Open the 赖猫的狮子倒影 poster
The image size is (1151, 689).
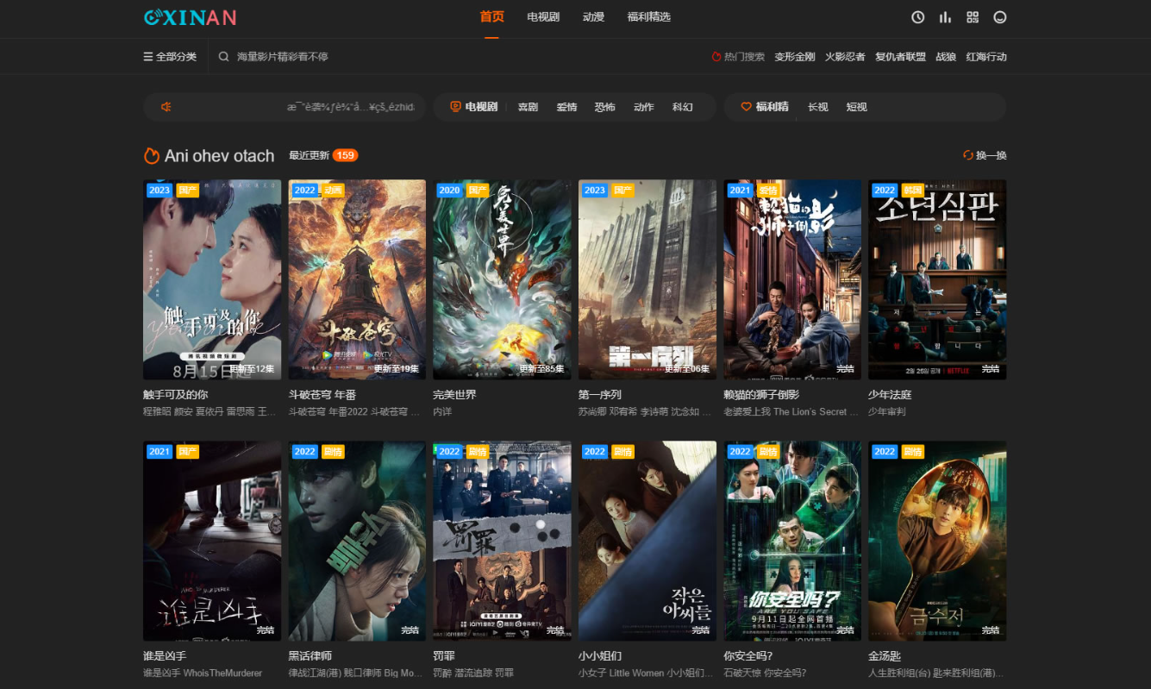click(792, 279)
